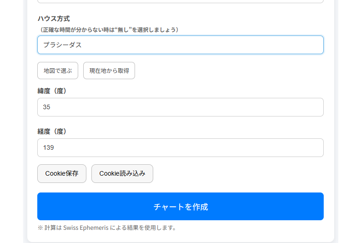Save settings with Cookie保存 button

[62, 174]
